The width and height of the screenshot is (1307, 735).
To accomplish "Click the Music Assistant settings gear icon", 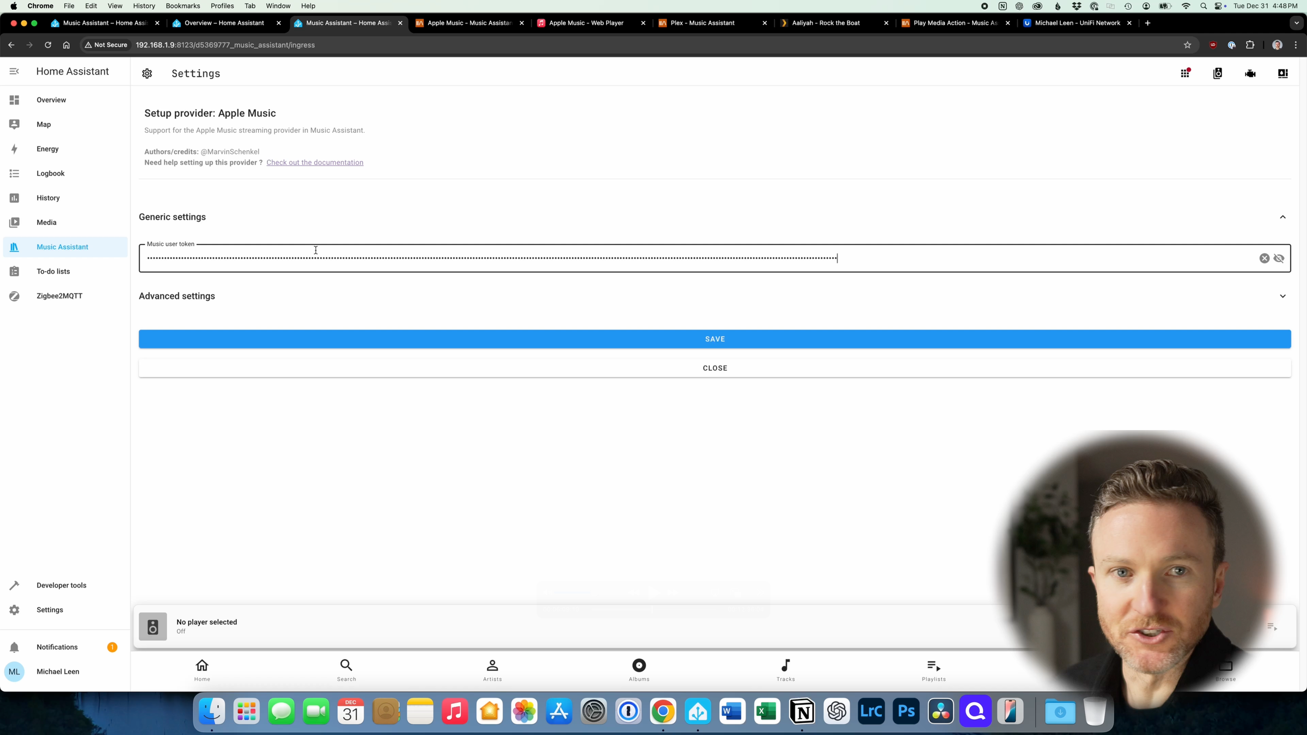I will [147, 73].
